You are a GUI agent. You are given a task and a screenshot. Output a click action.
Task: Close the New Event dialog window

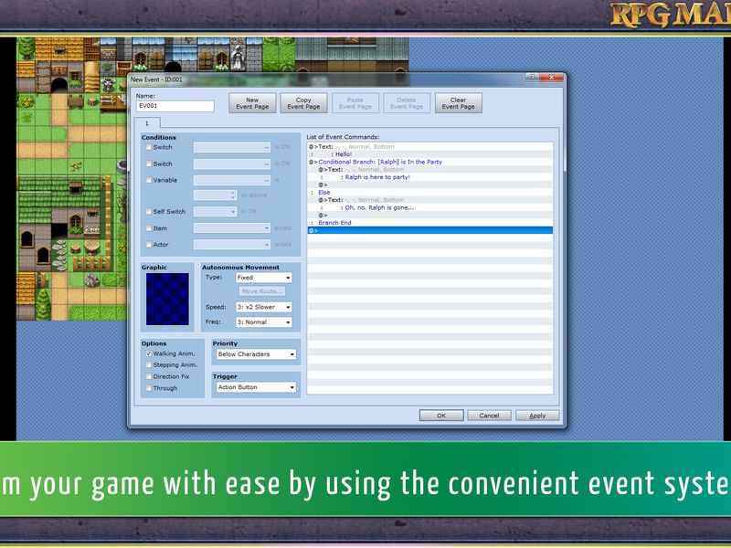tap(551, 78)
